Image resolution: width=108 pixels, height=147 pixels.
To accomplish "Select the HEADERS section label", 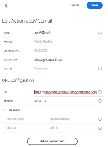I will (15, 110).
